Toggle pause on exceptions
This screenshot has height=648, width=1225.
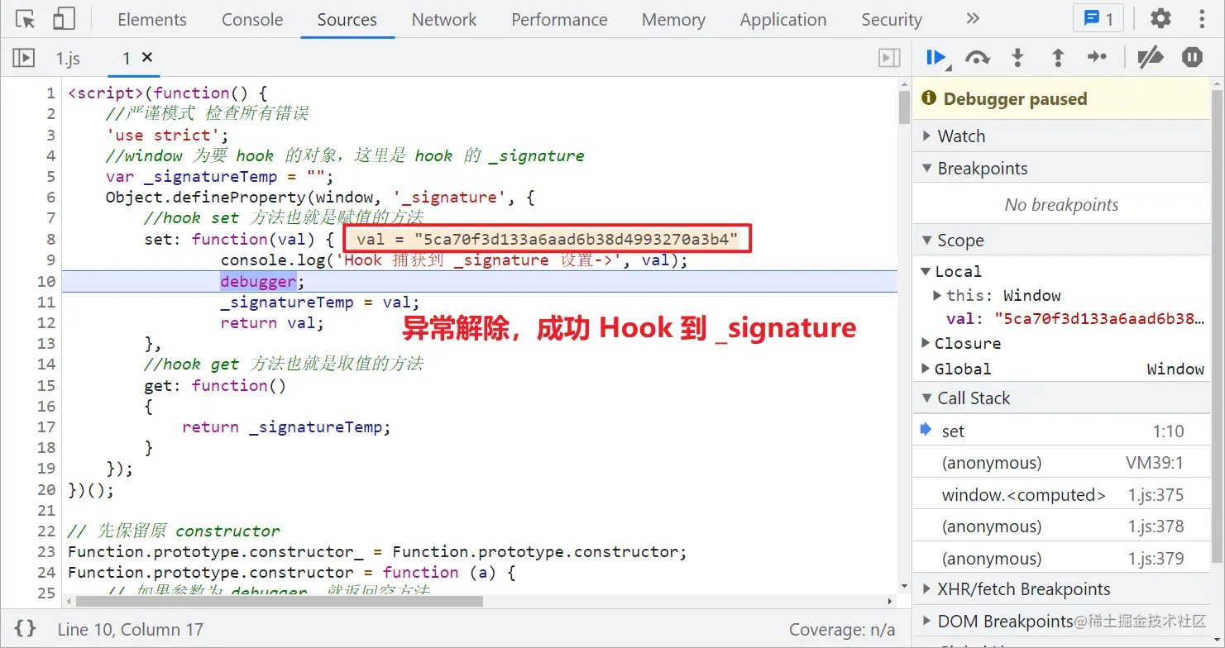tap(1192, 58)
